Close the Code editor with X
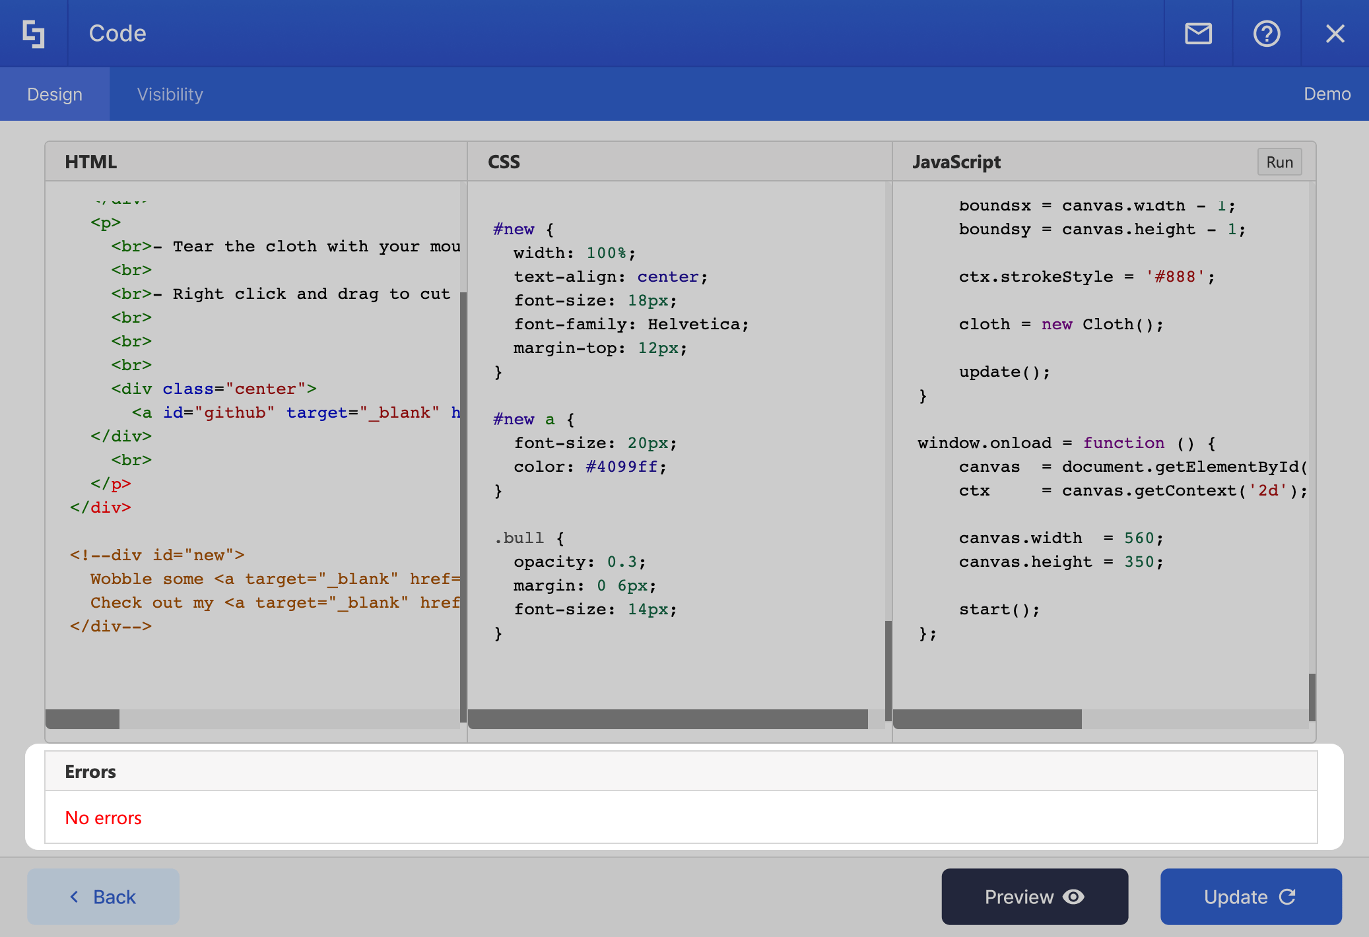The image size is (1369, 937). [x=1335, y=33]
